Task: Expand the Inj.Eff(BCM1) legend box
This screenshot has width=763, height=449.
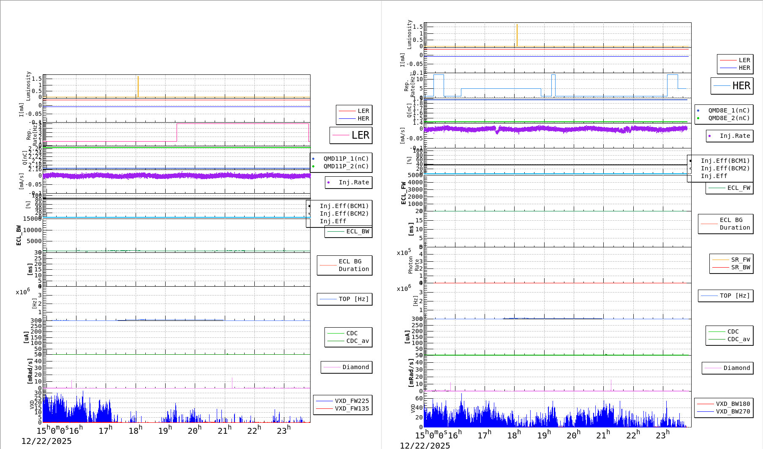Action: click(344, 206)
